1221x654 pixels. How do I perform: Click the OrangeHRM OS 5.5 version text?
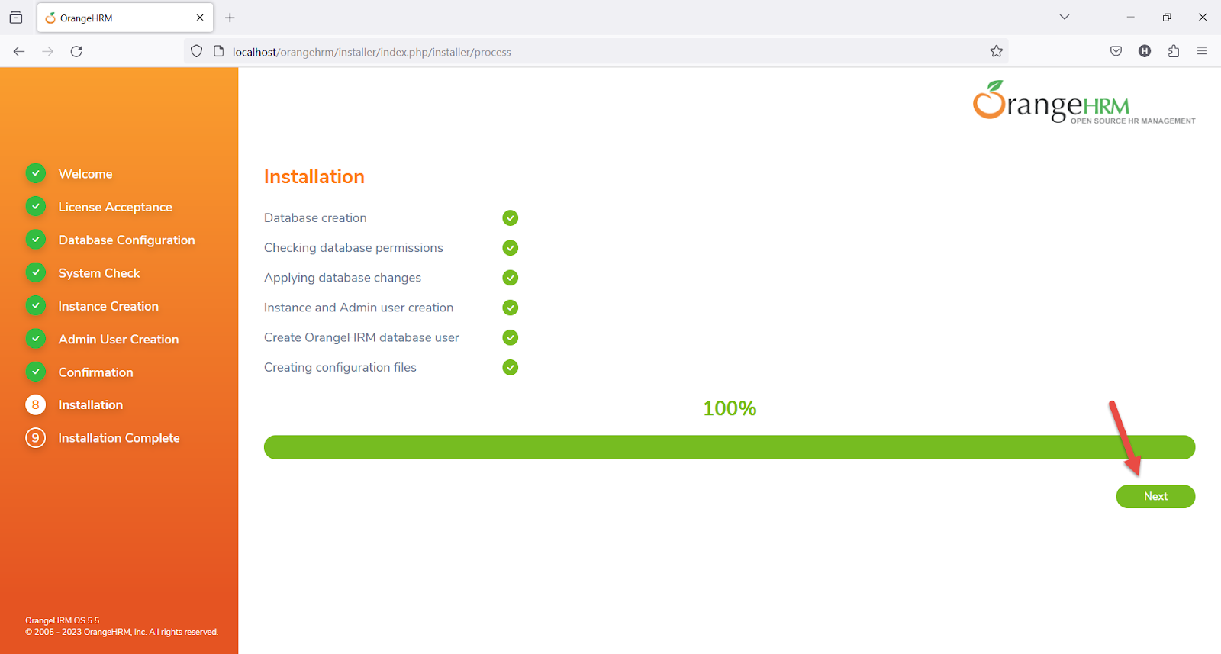62,620
